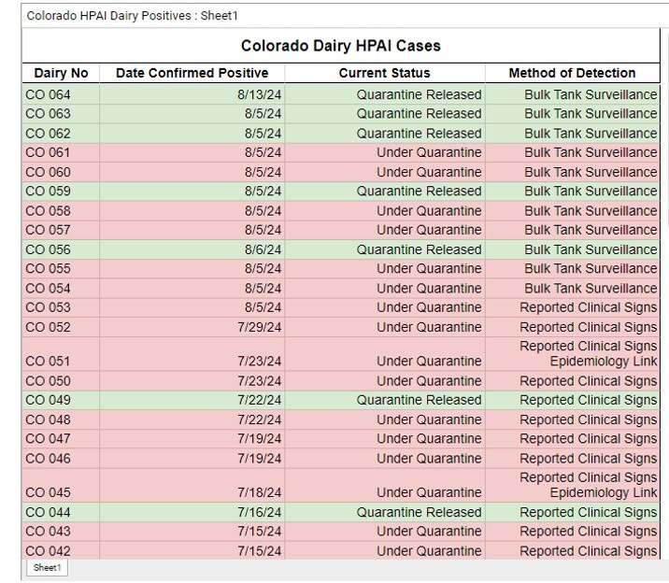Image resolution: width=669 pixels, height=583 pixels.
Task: Click the Epidemiology Link text in CO 045 row
Action: coord(604,493)
